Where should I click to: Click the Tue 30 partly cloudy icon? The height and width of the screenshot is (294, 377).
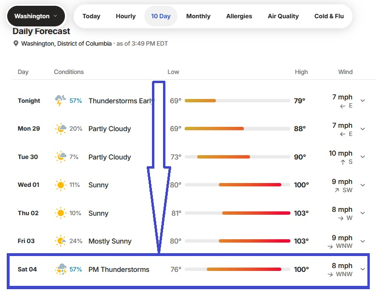coord(61,157)
